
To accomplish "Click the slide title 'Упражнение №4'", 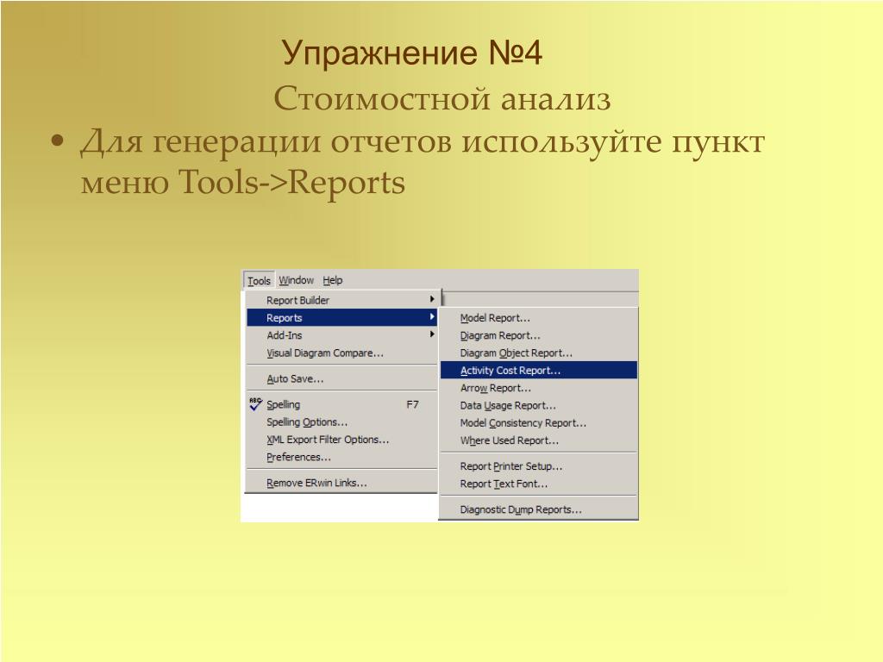I will pos(411,53).
